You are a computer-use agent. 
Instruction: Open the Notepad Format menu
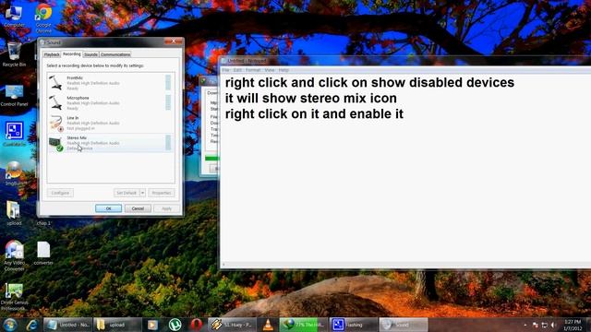[x=253, y=70]
